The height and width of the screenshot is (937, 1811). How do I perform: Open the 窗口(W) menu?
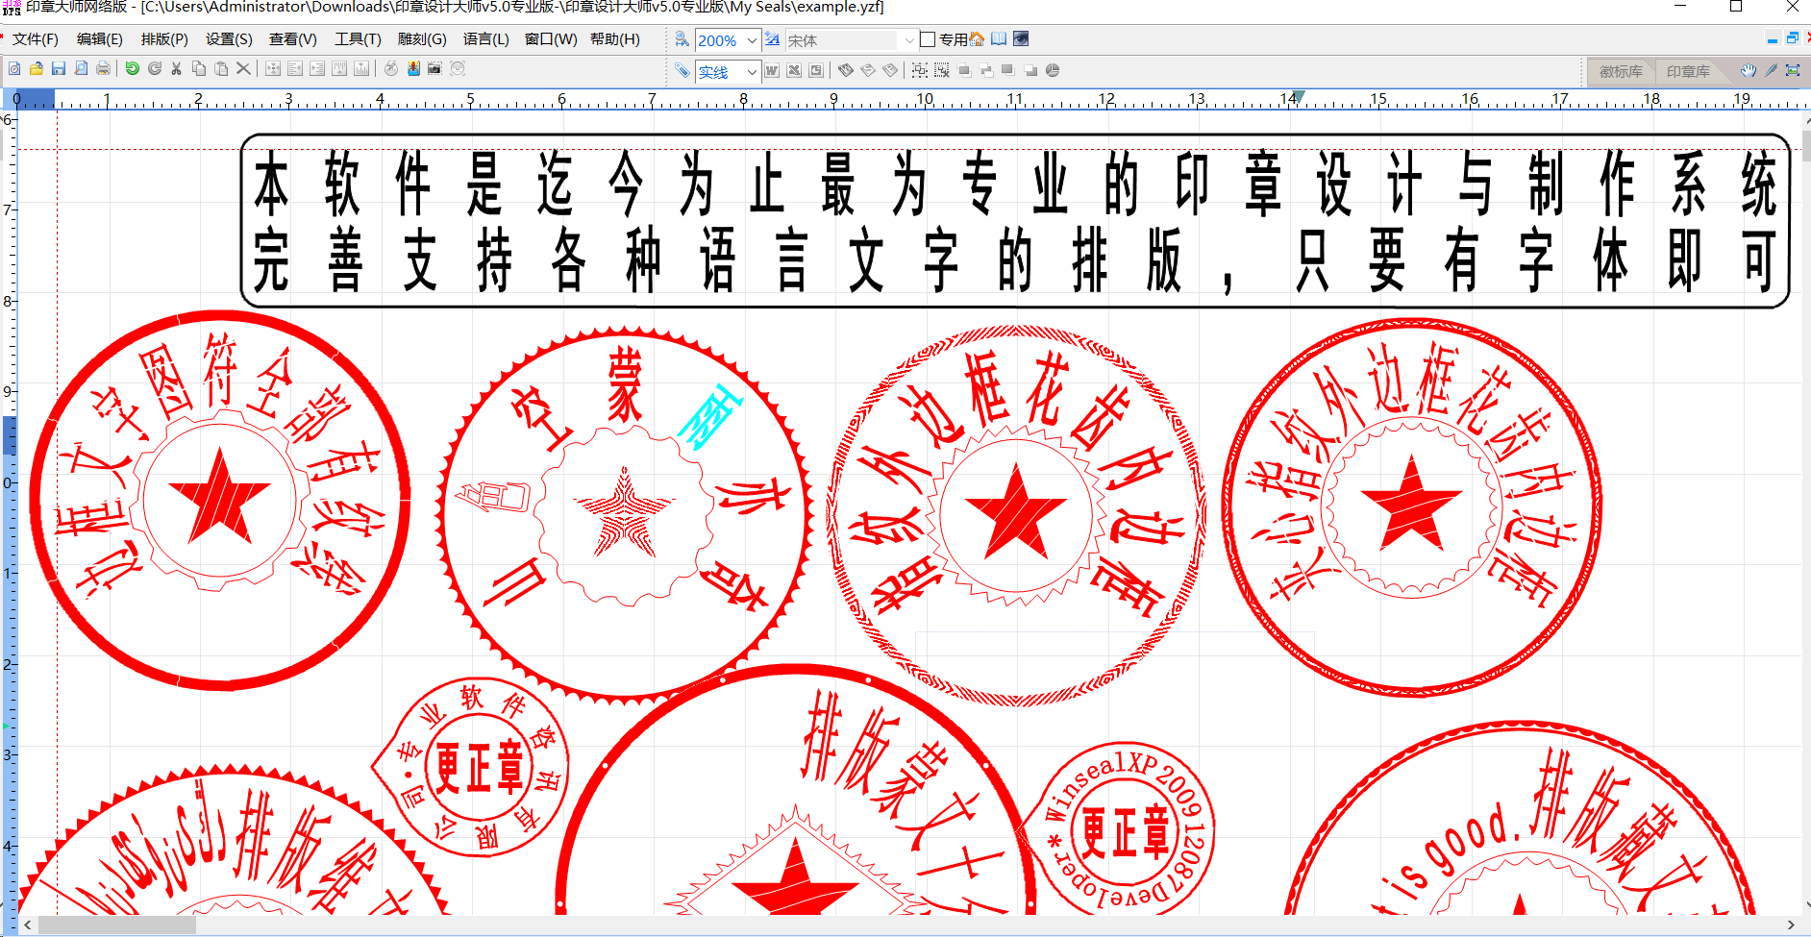click(551, 39)
